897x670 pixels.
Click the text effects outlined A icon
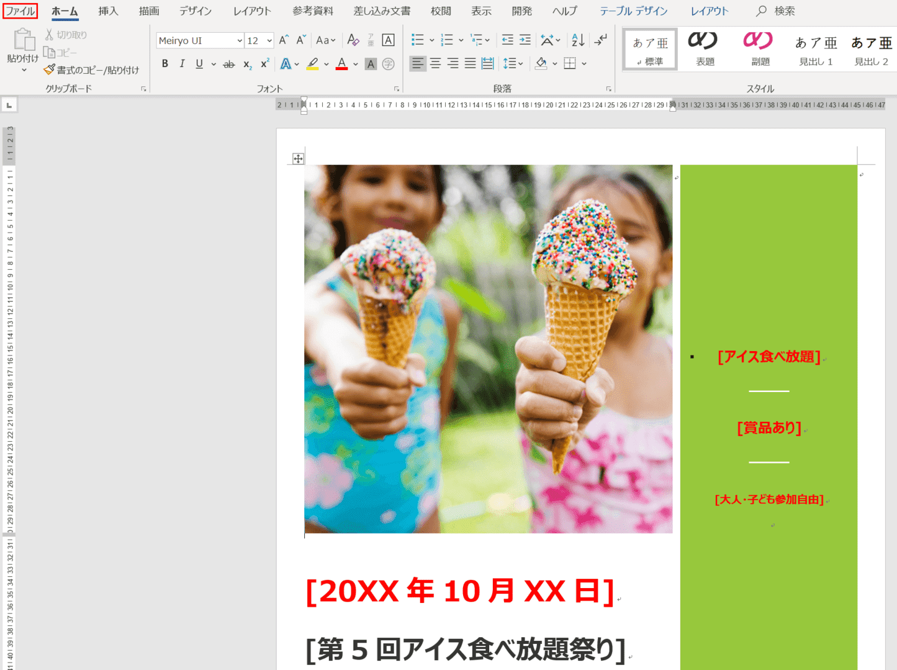(x=286, y=63)
